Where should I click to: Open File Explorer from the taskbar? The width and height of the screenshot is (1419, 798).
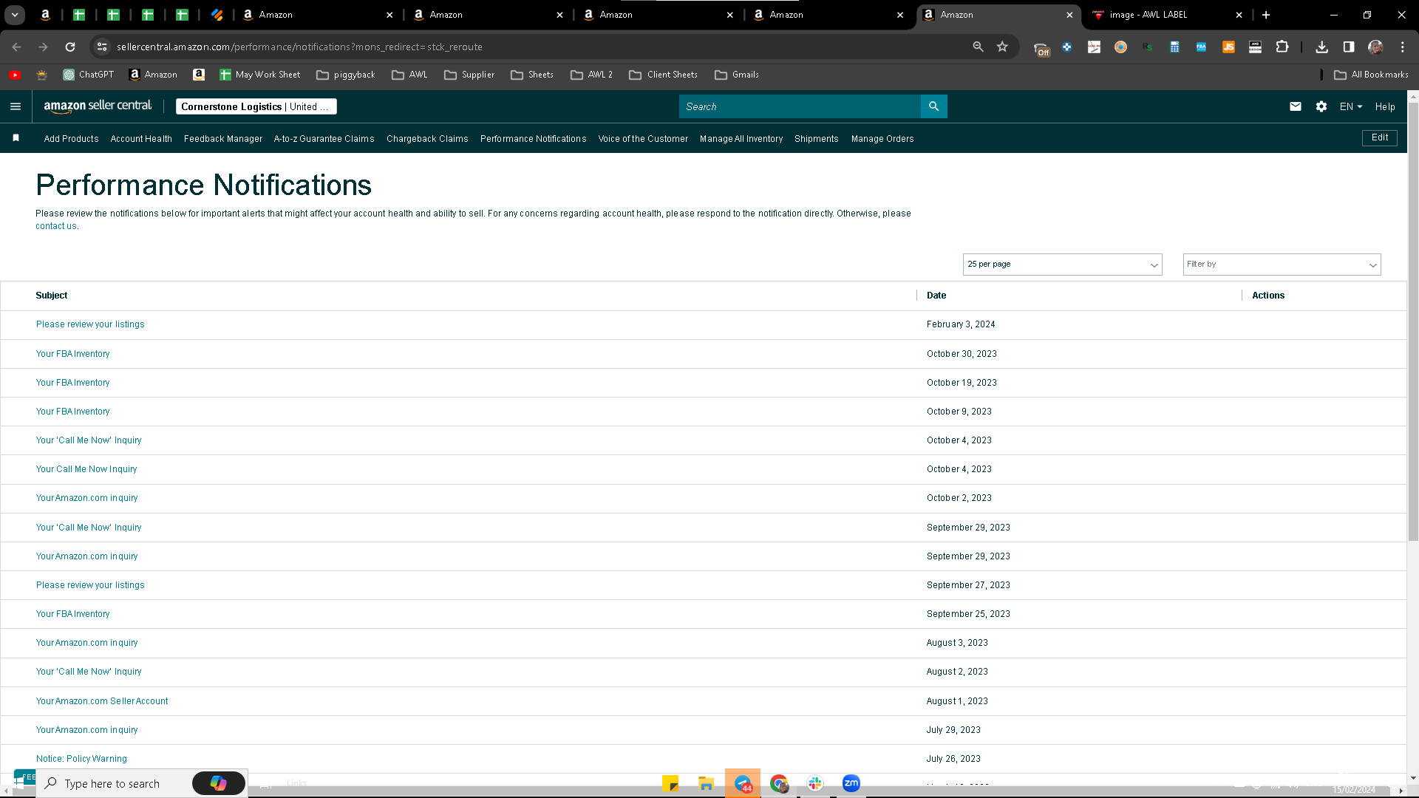[706, 783]
